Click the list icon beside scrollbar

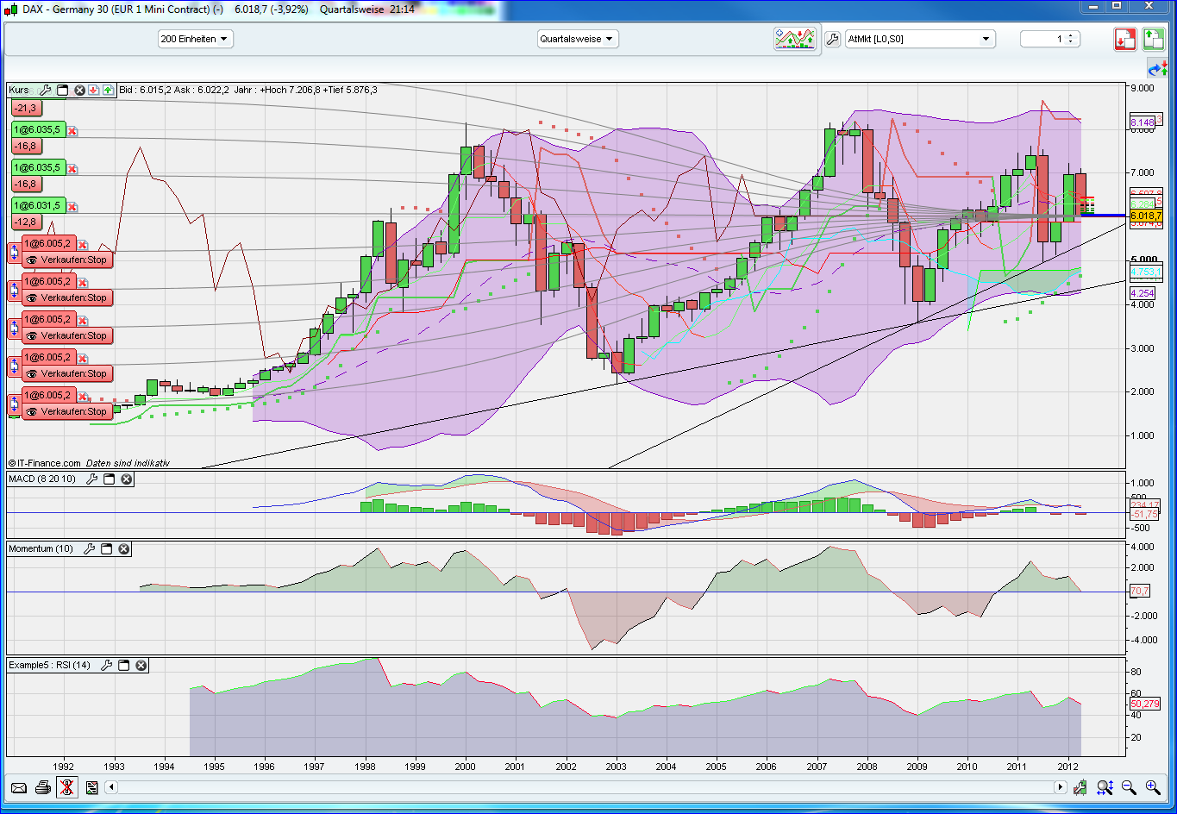(x=91, y=787)
